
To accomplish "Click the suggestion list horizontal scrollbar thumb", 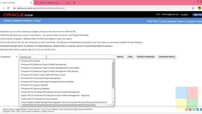I will point(59,105).
